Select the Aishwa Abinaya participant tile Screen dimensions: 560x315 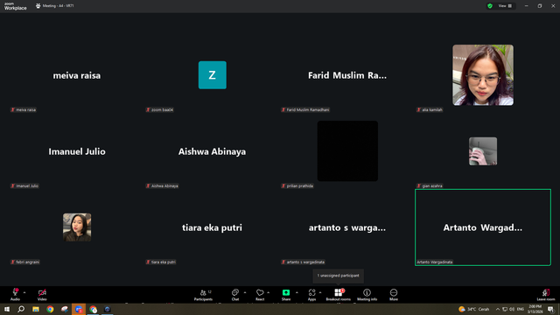click(212, 151)
